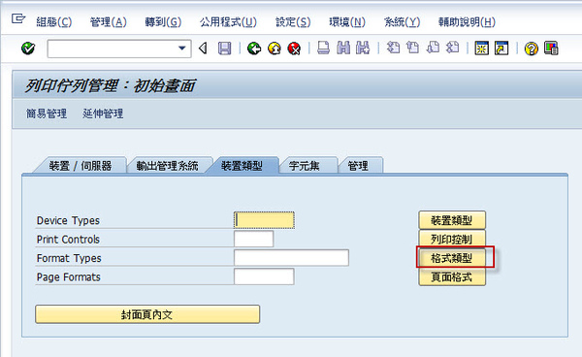The height and width of the screenshot is (357, 582).
Task: Click the 裝置類型 yellow button
Action: click(452, 220)
